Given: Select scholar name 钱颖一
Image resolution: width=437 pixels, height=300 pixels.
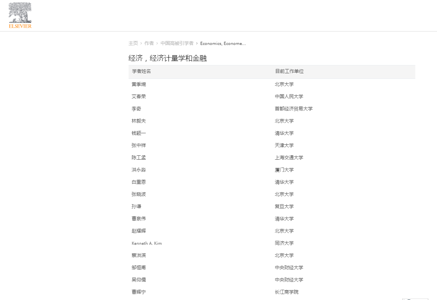Looking at the screenshot, I should (x=139, y=133).
